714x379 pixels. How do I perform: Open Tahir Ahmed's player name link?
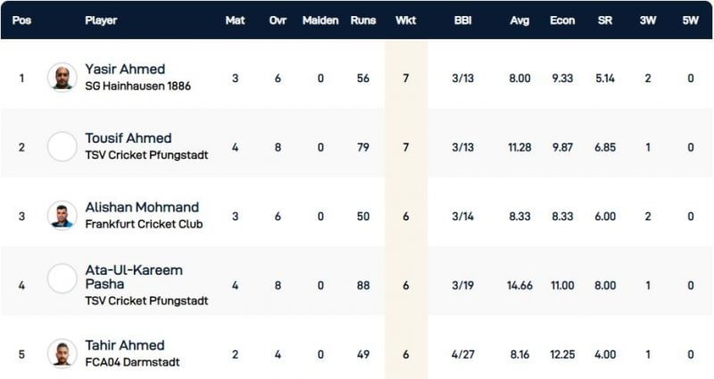click(x=125, y=345)
